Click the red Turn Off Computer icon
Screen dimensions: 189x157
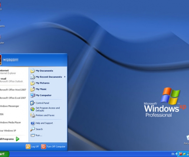(43, 147)
